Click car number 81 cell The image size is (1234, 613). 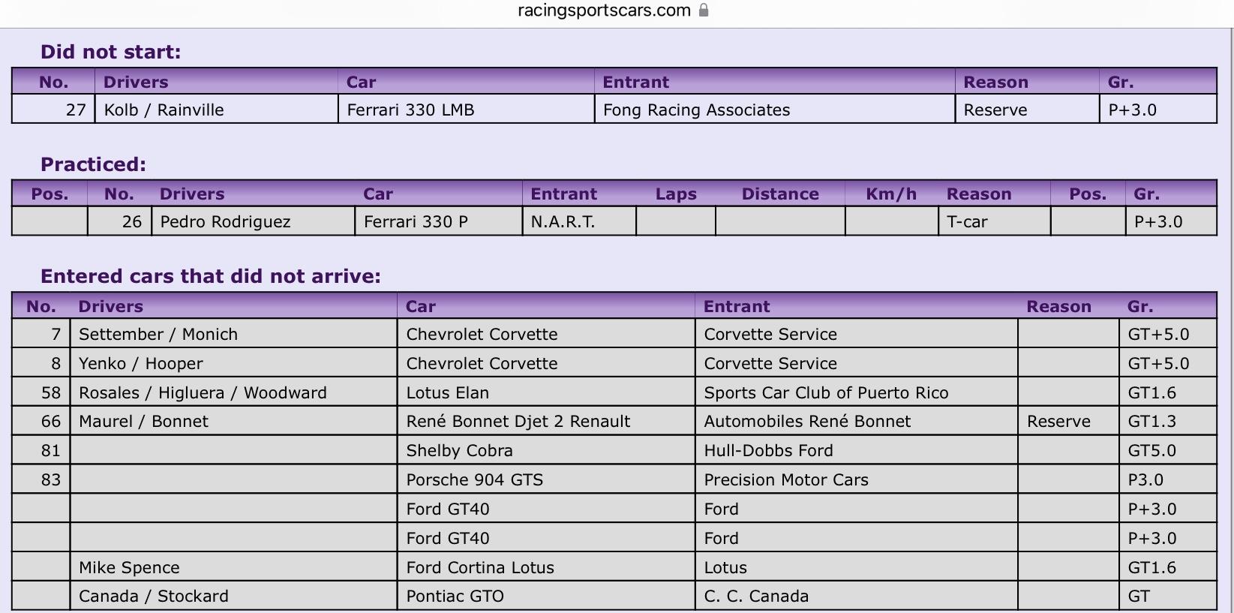(x=41, y=450)
